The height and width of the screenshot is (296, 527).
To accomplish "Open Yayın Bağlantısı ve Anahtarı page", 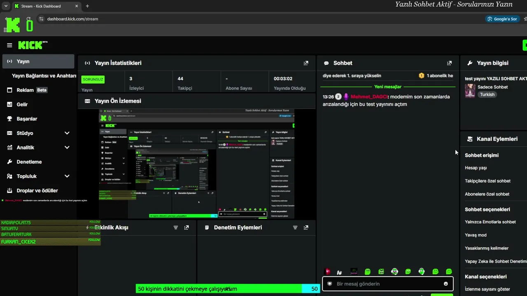I will (44, 76).
